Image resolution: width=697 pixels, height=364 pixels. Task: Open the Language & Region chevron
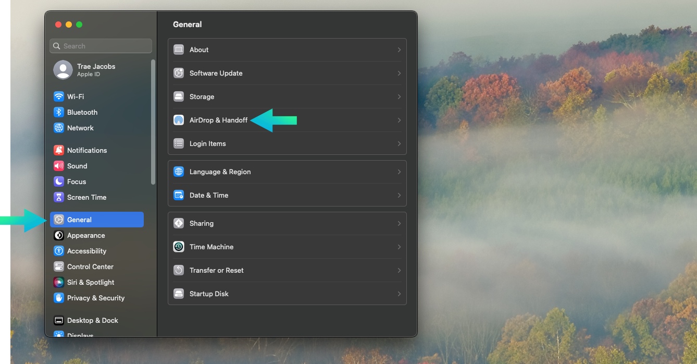(399, 172)
